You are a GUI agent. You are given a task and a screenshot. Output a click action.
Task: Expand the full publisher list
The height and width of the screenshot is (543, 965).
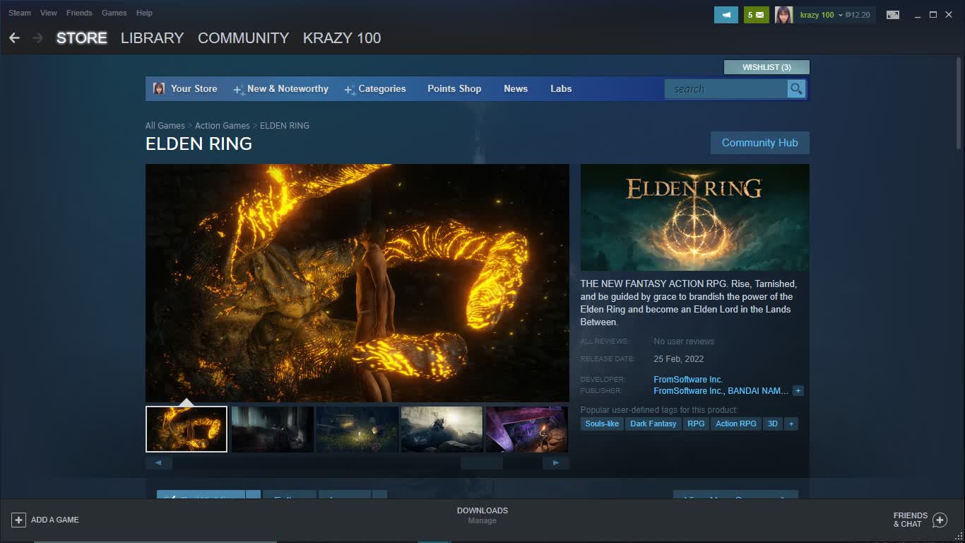coord(798,391)
